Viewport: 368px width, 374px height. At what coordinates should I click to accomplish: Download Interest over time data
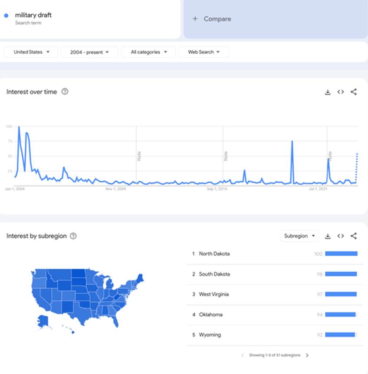point(328,92)
